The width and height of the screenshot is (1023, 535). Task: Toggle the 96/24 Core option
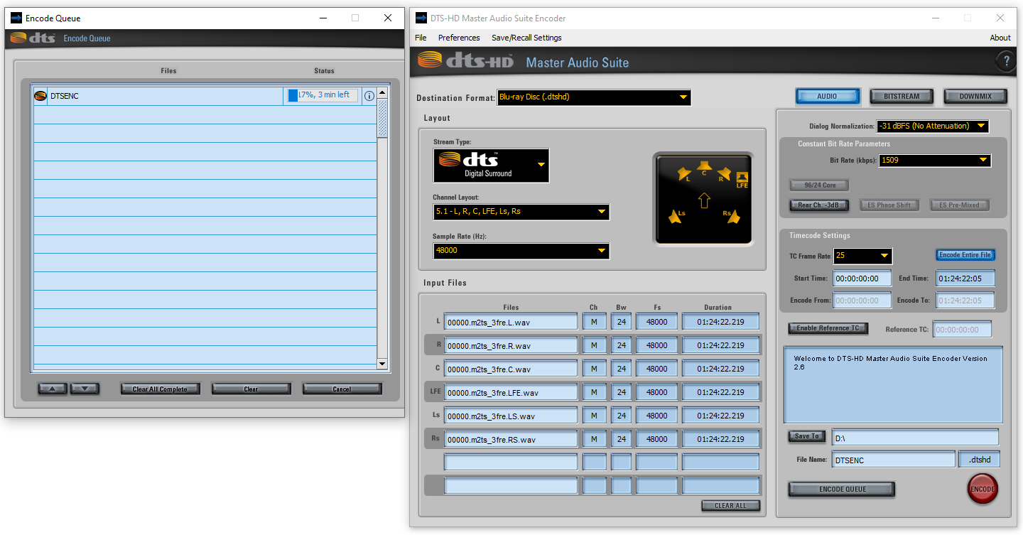coord(819,185)
